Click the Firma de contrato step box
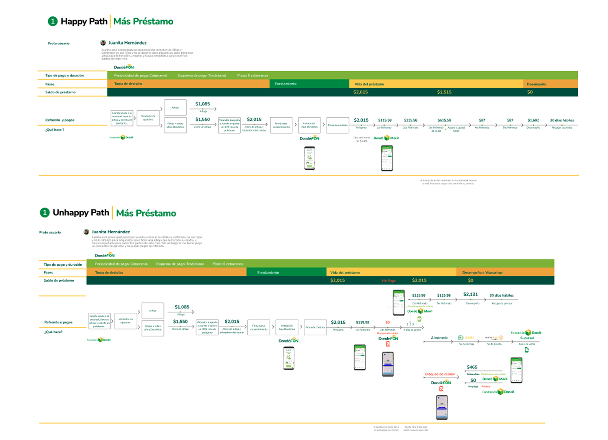 (337, 125)
